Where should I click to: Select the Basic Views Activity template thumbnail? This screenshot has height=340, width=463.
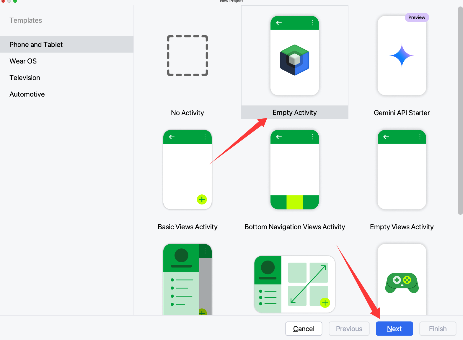pos(187,170)
